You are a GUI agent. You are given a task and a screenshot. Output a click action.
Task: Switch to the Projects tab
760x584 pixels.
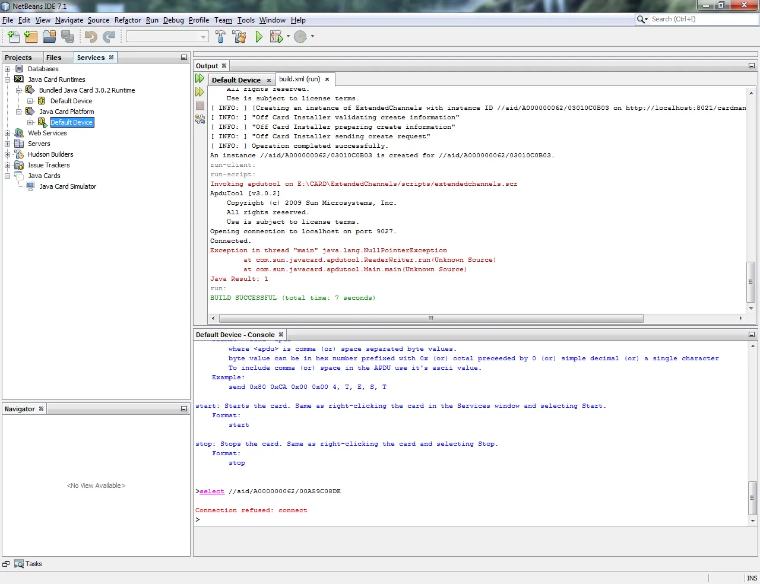coord(18,58)
